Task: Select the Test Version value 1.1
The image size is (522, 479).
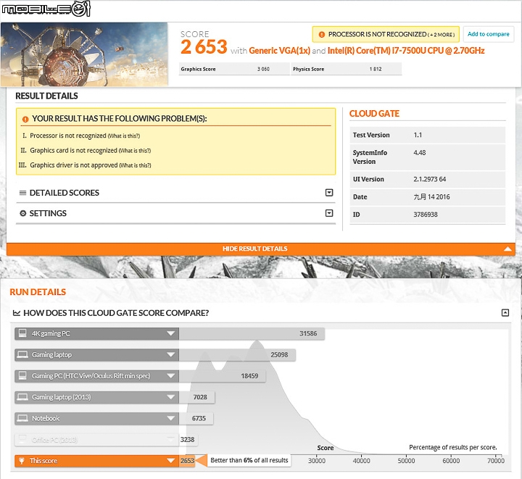Action: click(418, 135)
